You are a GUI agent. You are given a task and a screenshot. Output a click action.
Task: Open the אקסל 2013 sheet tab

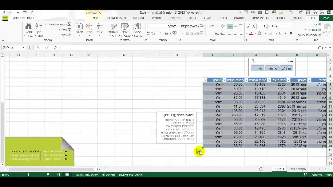point(298,169)
